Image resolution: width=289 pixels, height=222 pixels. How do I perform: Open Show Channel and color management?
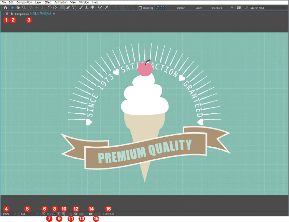71,214
